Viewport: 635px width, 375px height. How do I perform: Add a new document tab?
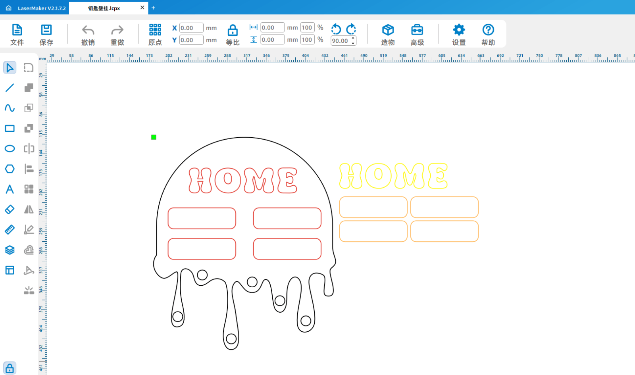pos(153,8)
